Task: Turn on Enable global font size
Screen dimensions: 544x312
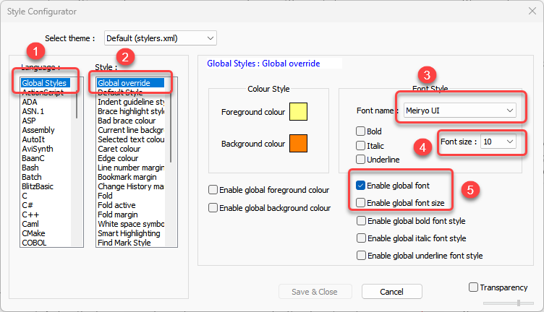Action: pyautogui.click(x=361, y=203)
